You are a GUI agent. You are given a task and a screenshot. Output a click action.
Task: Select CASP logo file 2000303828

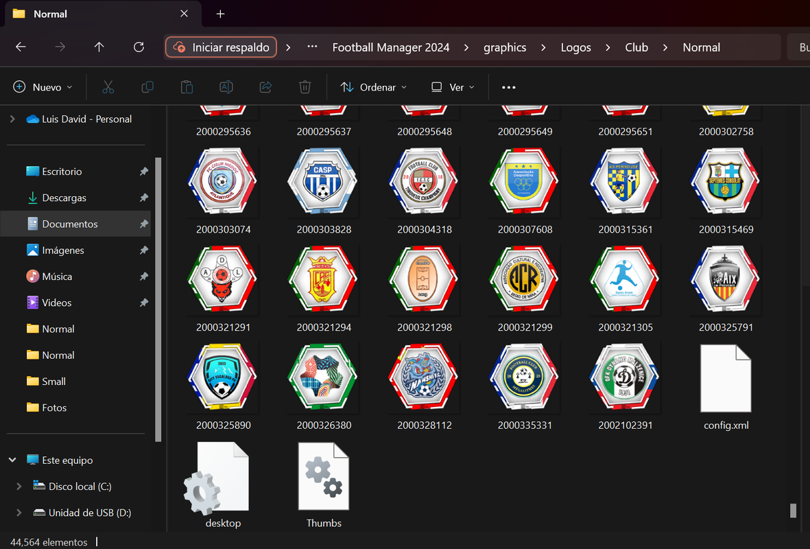[x=324, y=191]
